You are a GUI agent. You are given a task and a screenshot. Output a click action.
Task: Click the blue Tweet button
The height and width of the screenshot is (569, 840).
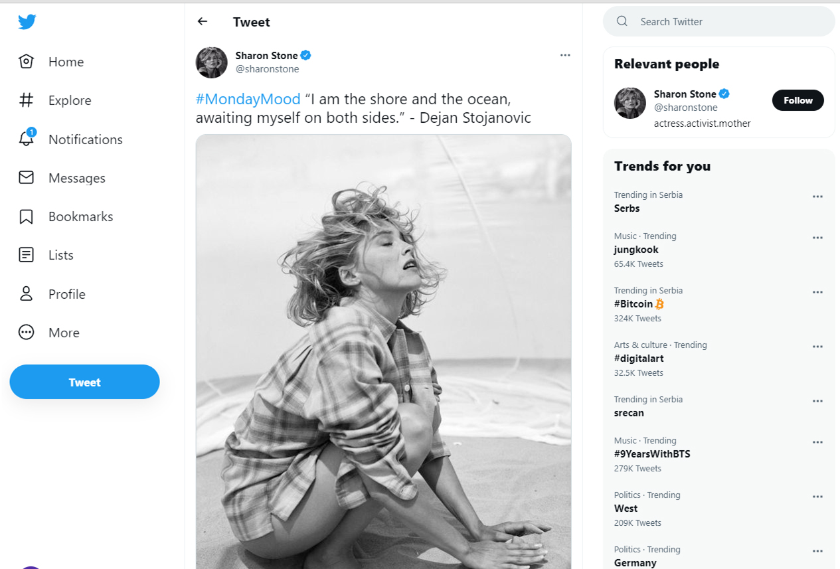84,382
